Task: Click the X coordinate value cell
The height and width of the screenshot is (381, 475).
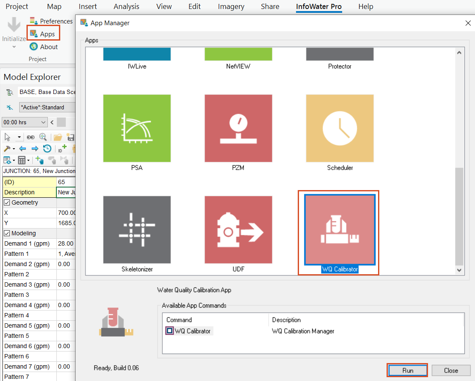Action: click(66, 213)
